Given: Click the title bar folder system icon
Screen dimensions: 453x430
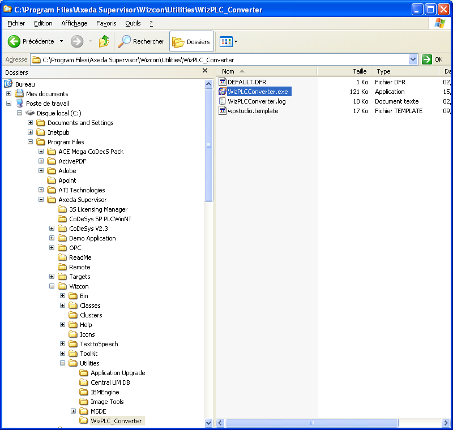Looking at the screenshot, I should pos(7,9).
